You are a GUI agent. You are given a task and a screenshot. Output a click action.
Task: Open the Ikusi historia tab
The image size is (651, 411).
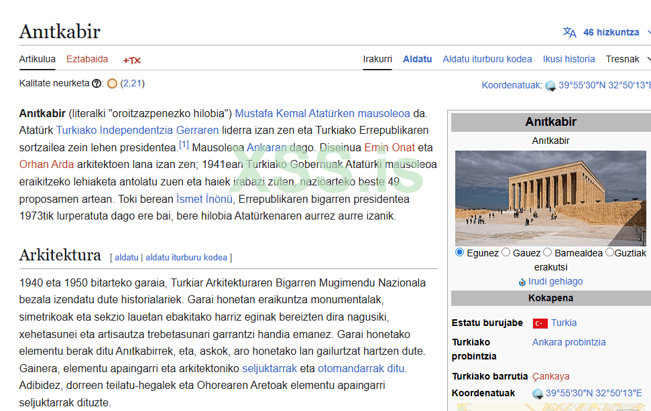[569, 59]
